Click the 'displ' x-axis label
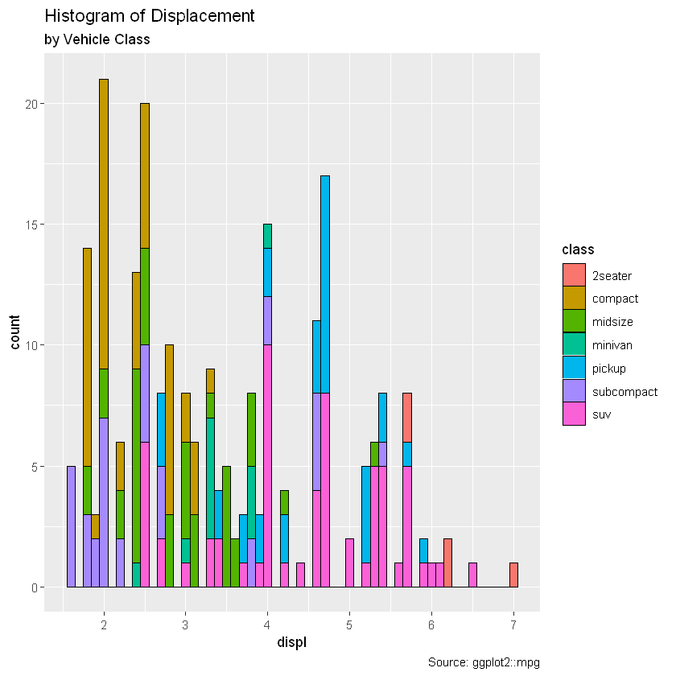Screen dimensions: 676x676 coord(292,642)
